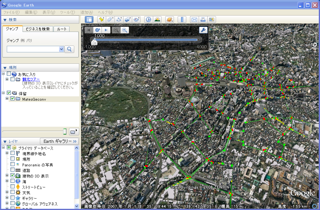
Task: Enable the 境界線や地名 layer checkbox
Action: 12,153
